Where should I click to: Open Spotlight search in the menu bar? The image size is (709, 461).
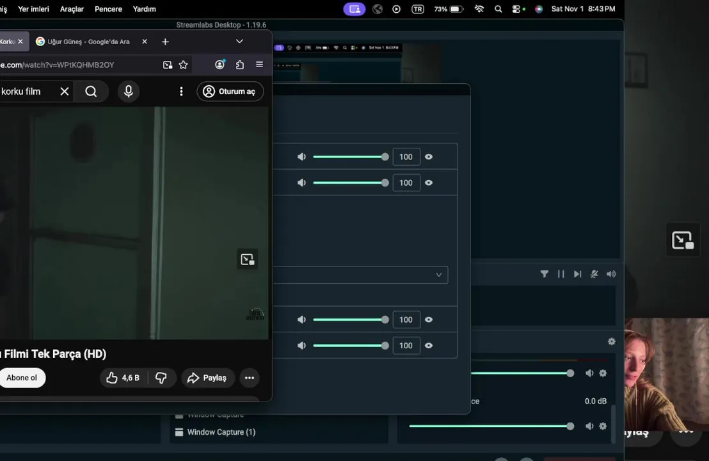click(x=498, y=9)
